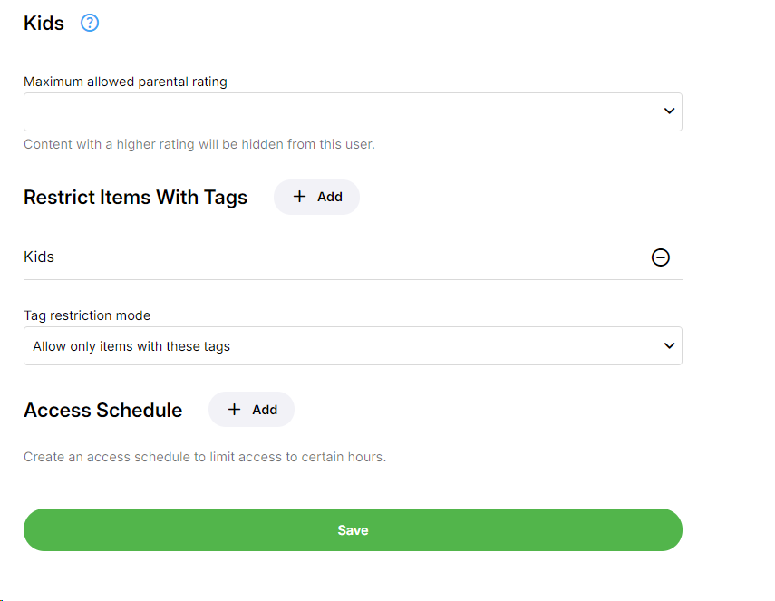Open the help icon beside Kids heading
This screenshot has height=601, width=775.
[90, 24]
